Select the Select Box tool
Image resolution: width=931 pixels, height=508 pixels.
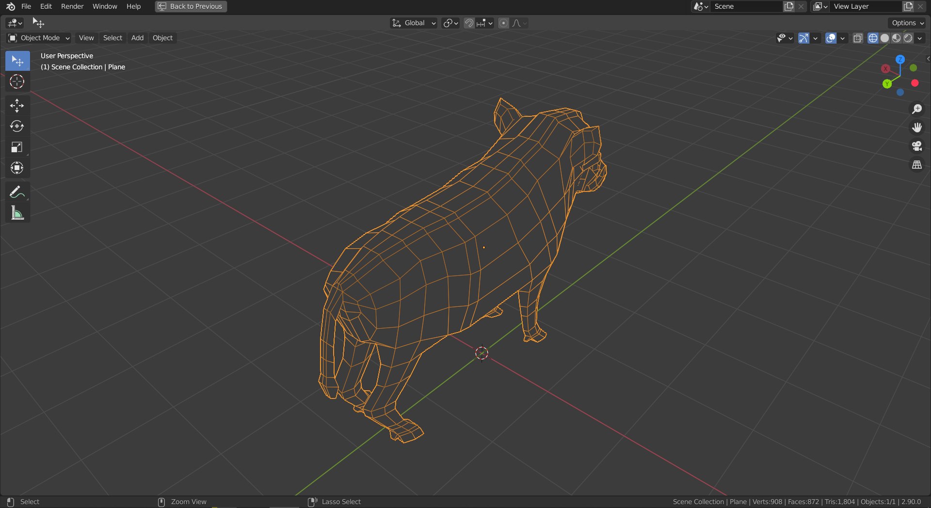[x=17, y=61]
